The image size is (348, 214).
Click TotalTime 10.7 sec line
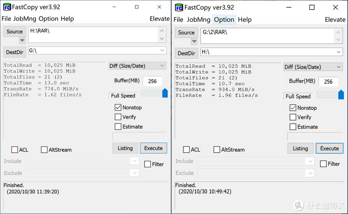coord(210,84)
